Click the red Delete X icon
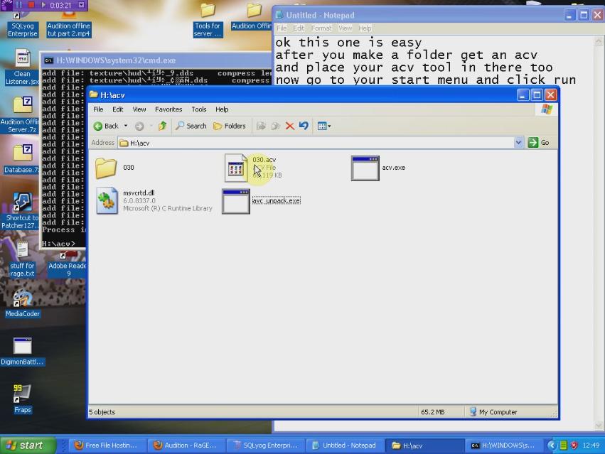Viewport: 605px width, 454px height. tap(290, 126)
